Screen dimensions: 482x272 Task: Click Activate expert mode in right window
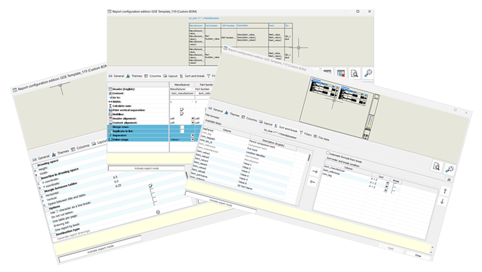[x=221, y=203]
